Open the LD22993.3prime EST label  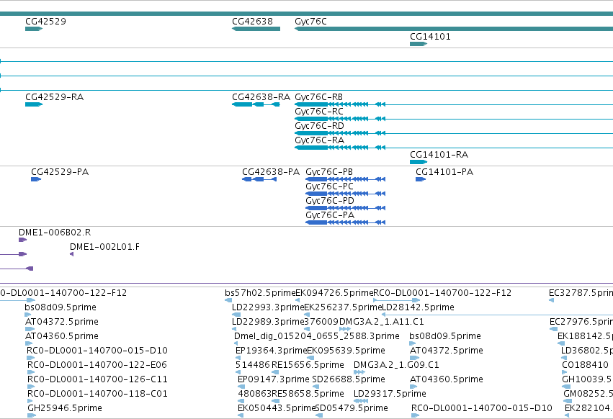268,307
